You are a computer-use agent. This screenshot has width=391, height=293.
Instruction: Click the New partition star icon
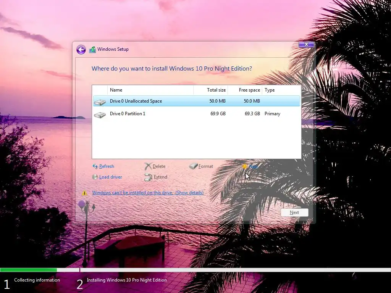[x=245, y=166]
